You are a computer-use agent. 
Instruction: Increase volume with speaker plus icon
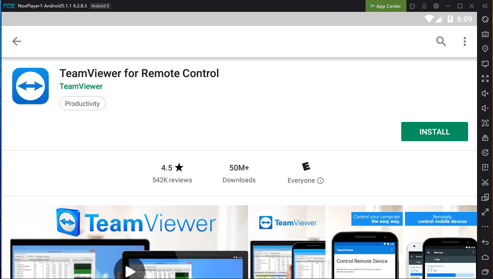tap(485, 93)
